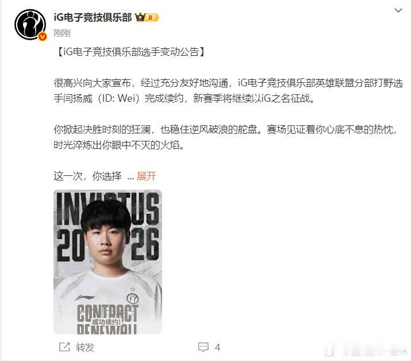The height and width of the screenshot is (361, 411).
Task: Click the truncated line 这一次，你选择
Action: coord(87,176)
